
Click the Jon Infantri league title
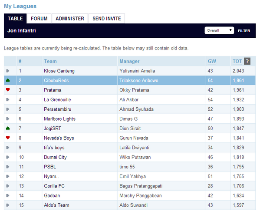[x=22, y=30]
